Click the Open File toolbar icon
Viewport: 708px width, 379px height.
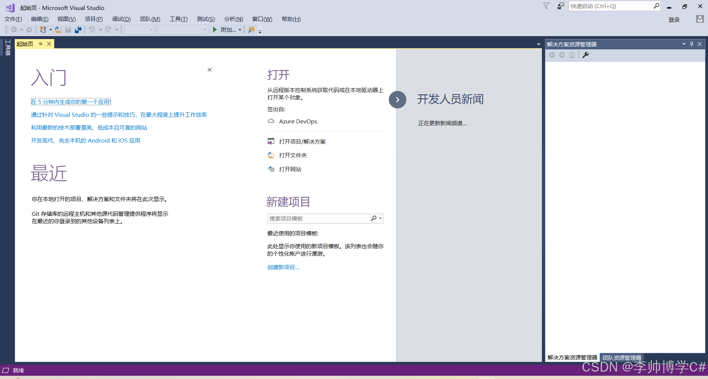(58, 30)
